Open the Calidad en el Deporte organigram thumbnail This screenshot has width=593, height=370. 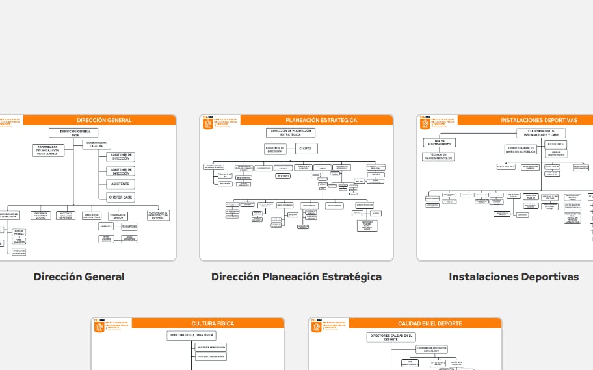(x=405, y=344)
